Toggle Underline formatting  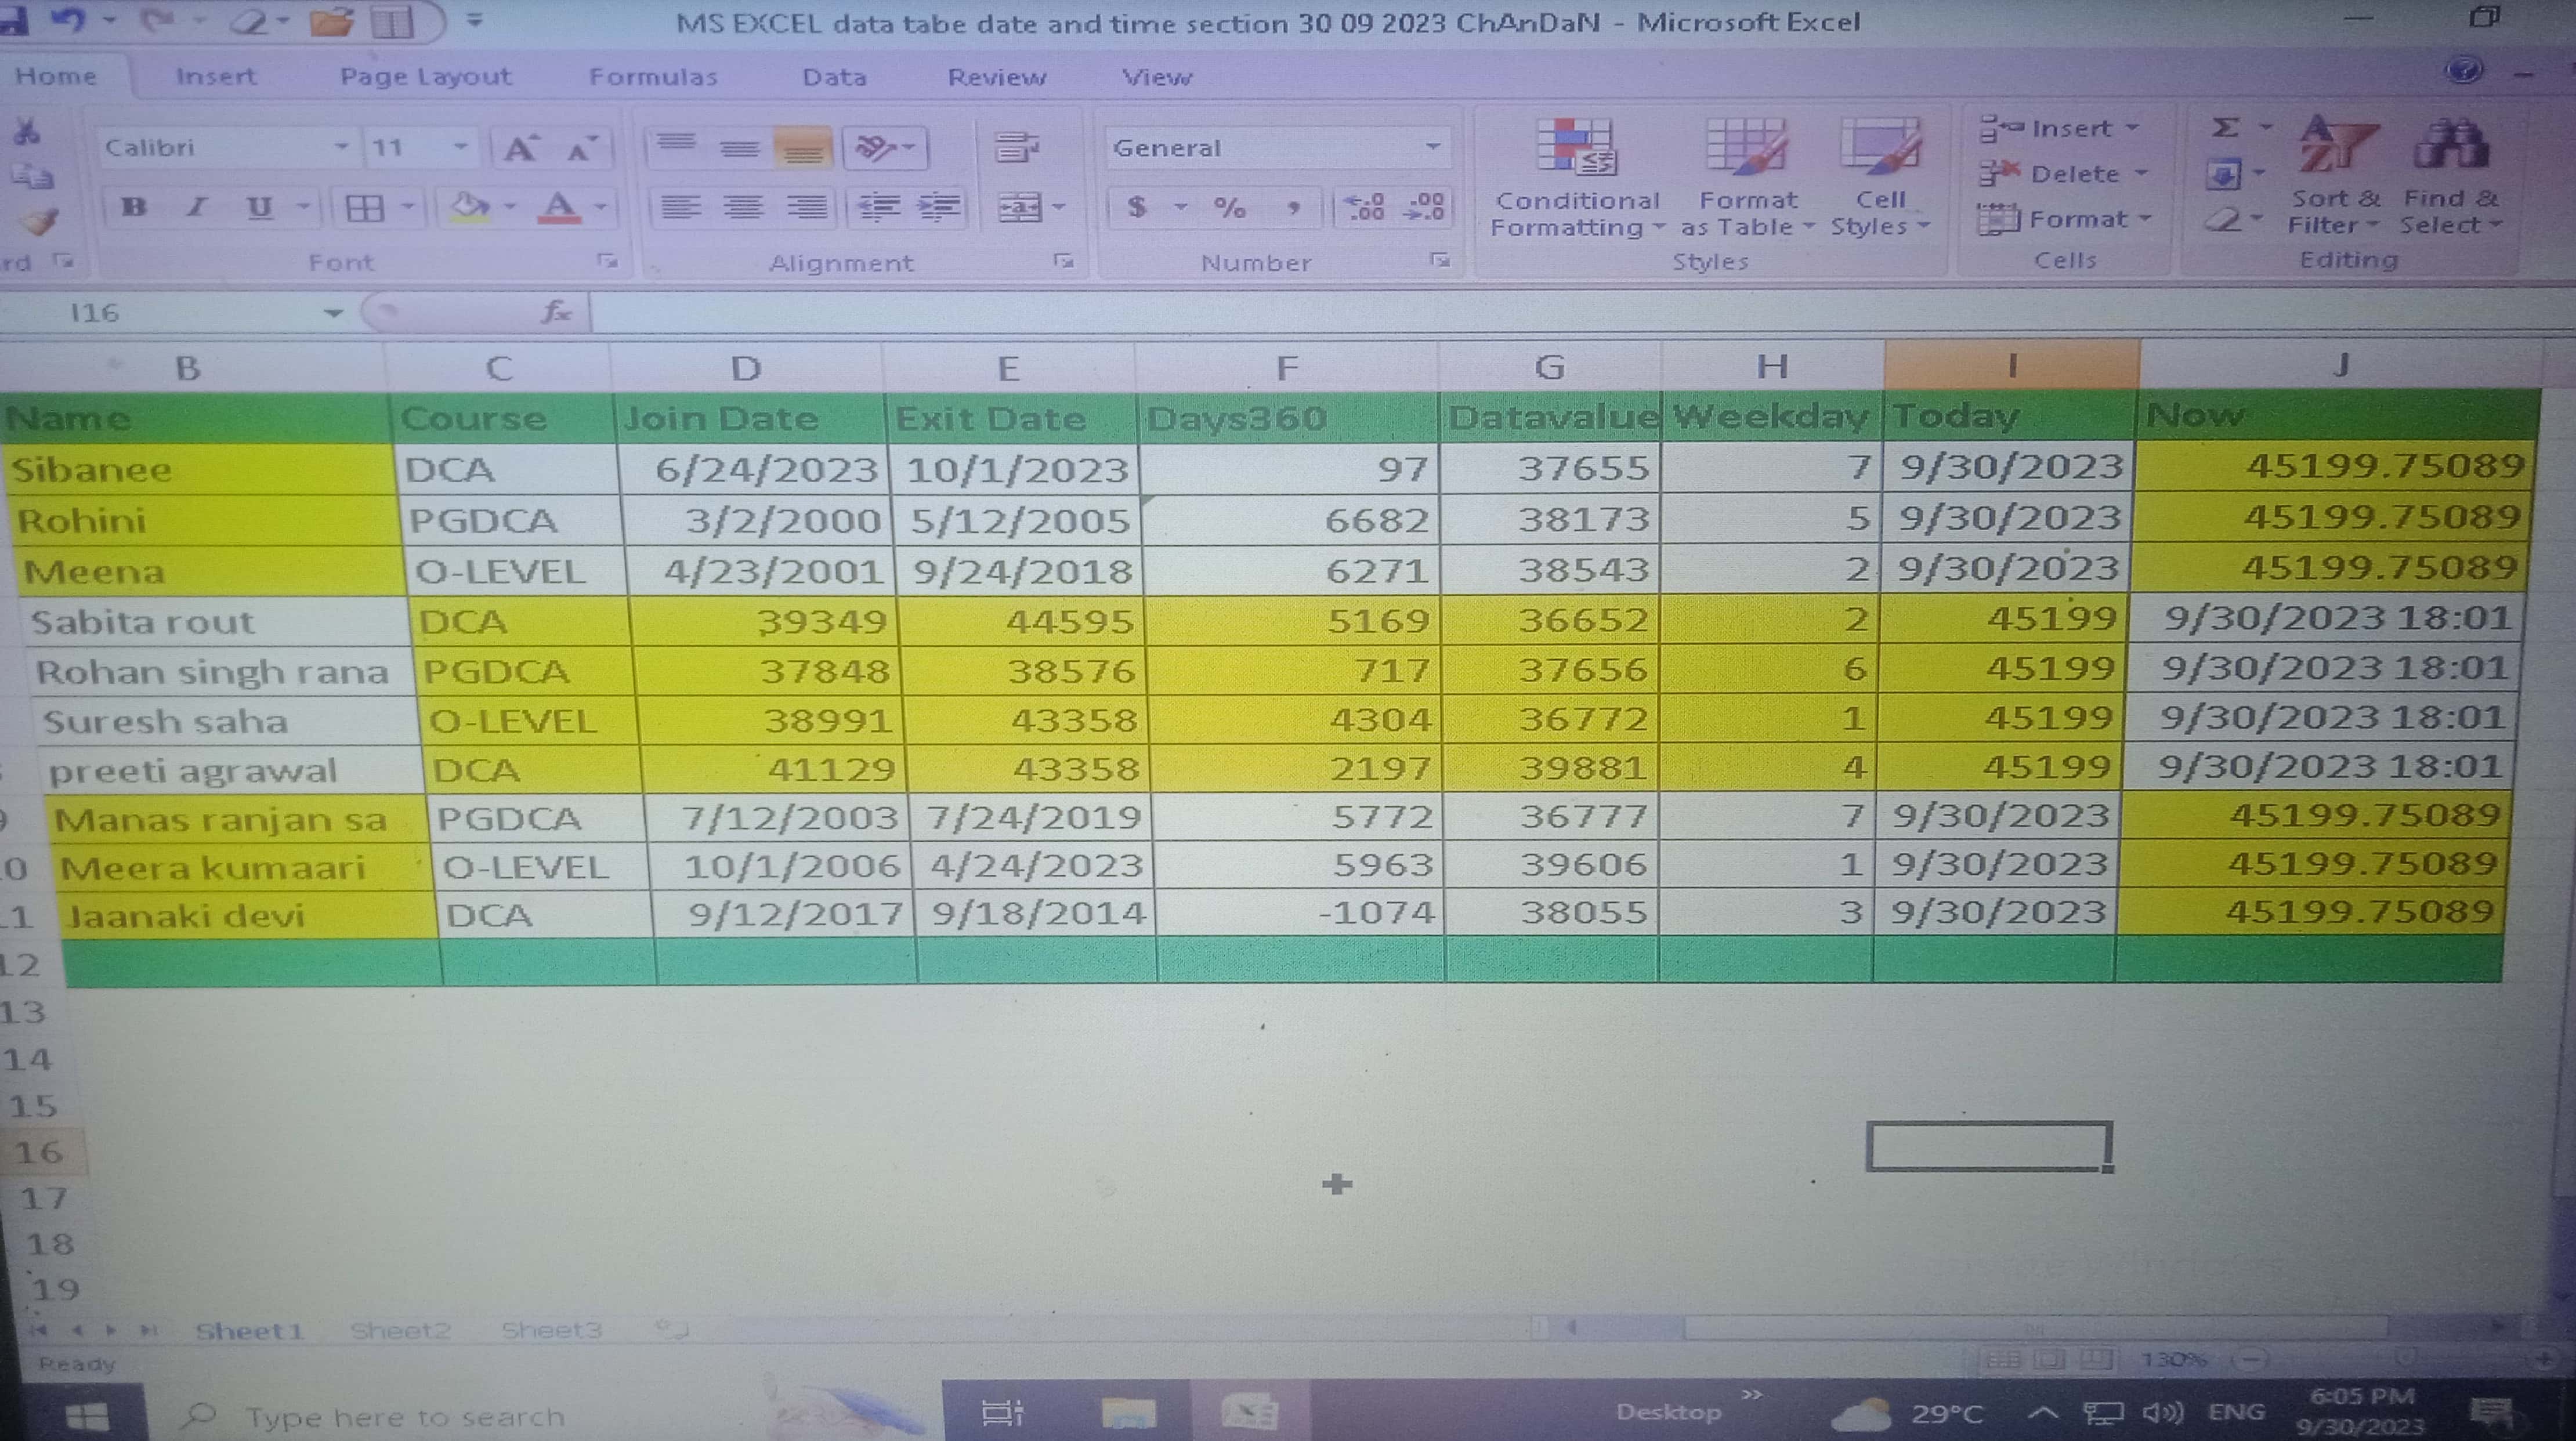[259, 208]
